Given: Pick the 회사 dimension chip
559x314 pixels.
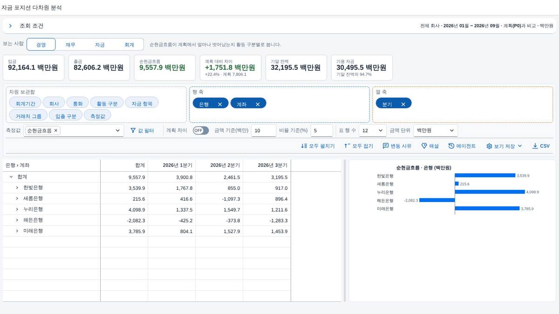Looking at the screenshot, I should pos(54,103).
